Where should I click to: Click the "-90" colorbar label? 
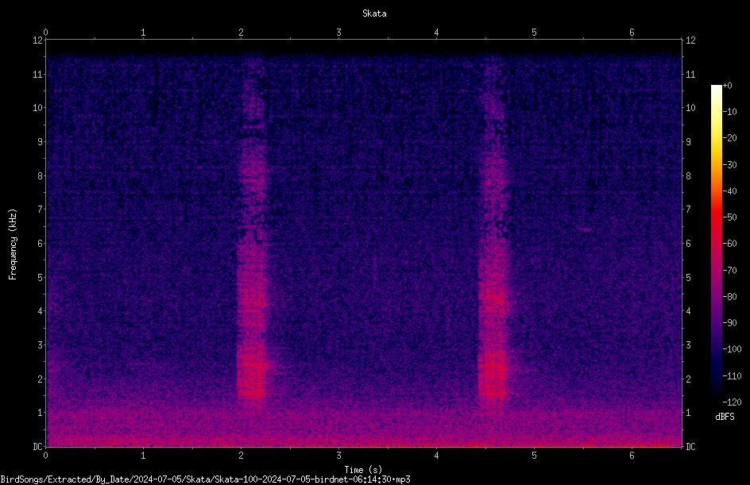[x=729, y=323]
